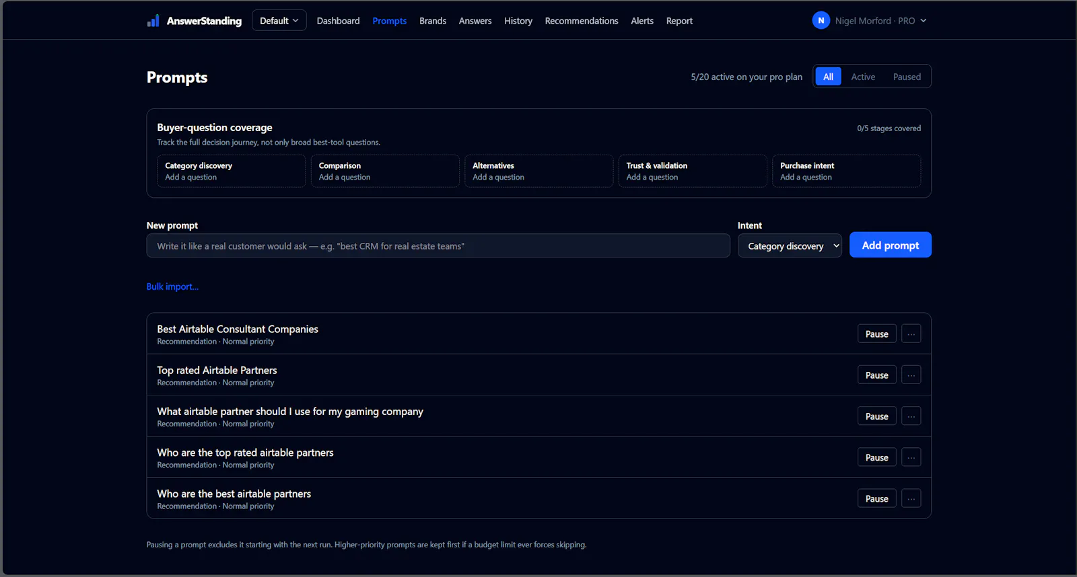
Task: Select the Prompts nav tab
Action: (389, 21)
